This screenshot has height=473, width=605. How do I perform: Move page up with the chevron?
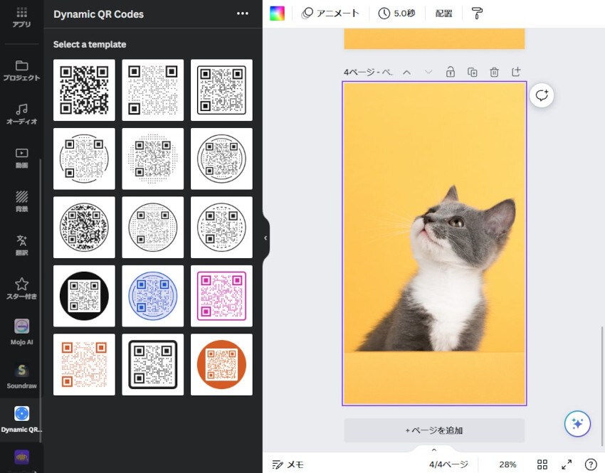[407, 72]
